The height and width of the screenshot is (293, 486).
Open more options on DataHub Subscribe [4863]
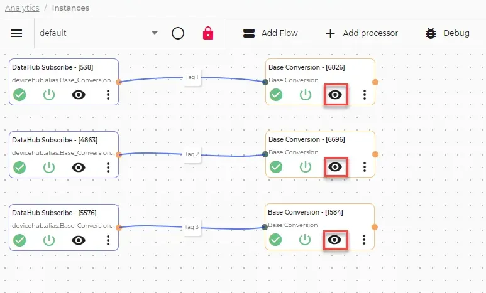[x=108, y=168]
